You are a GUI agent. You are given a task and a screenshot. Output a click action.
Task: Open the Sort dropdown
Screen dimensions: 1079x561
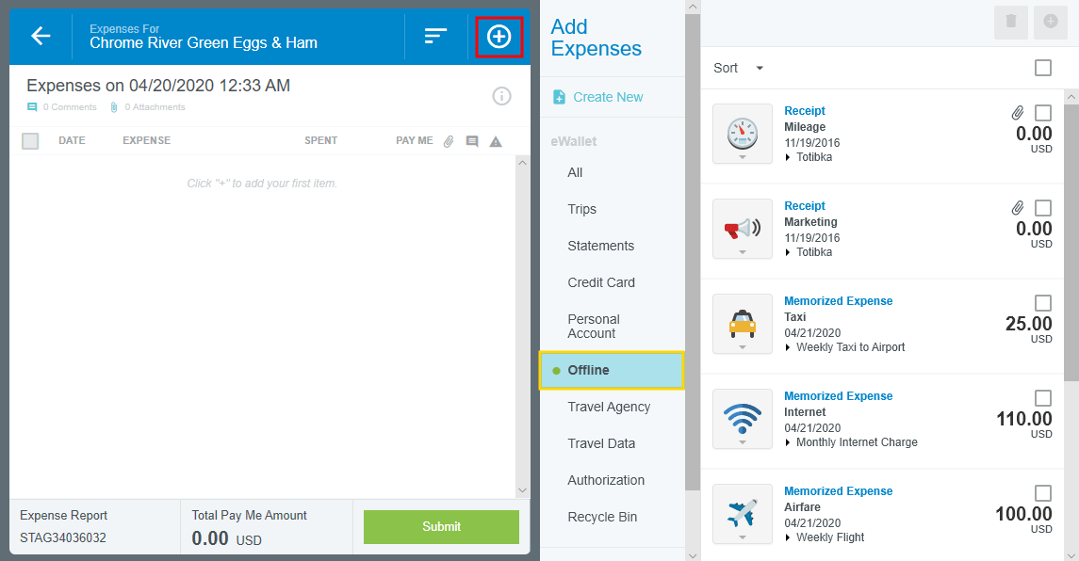click(x=739, y=68)
